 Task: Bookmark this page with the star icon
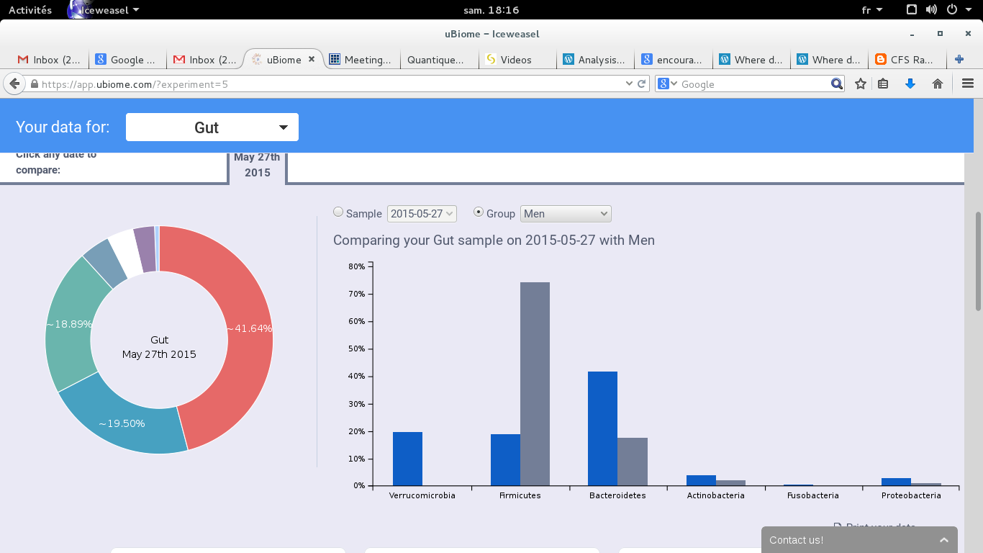click(861, 84)
